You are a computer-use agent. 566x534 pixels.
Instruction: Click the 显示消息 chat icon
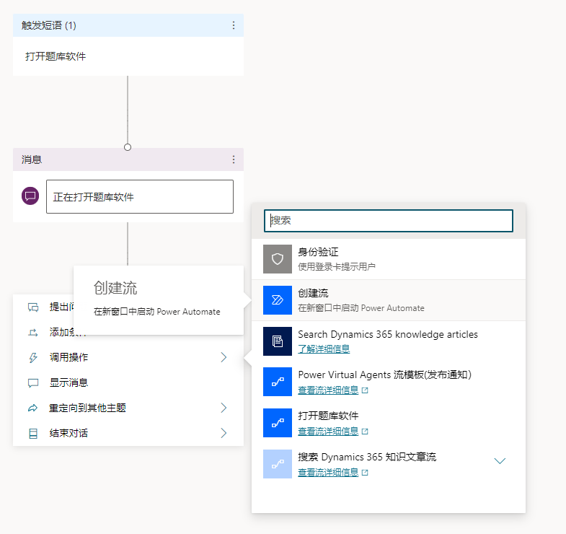tap(33, 383)
